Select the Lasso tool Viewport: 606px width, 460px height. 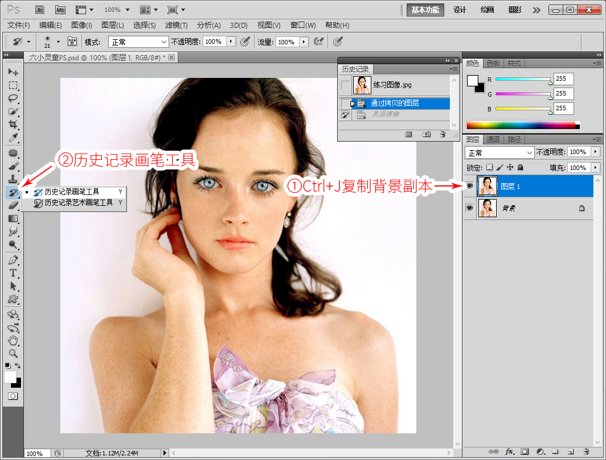pyautogui.click(x=13, y=98)
